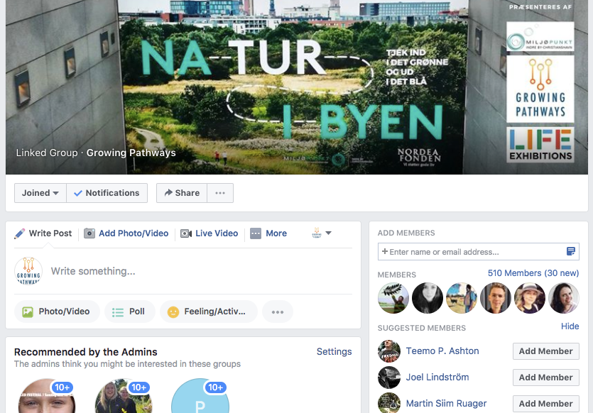Viewport: 593px width, 413px height.
Task: View fifth member avatar, woman in hat
Action: (x=530, y=298)
